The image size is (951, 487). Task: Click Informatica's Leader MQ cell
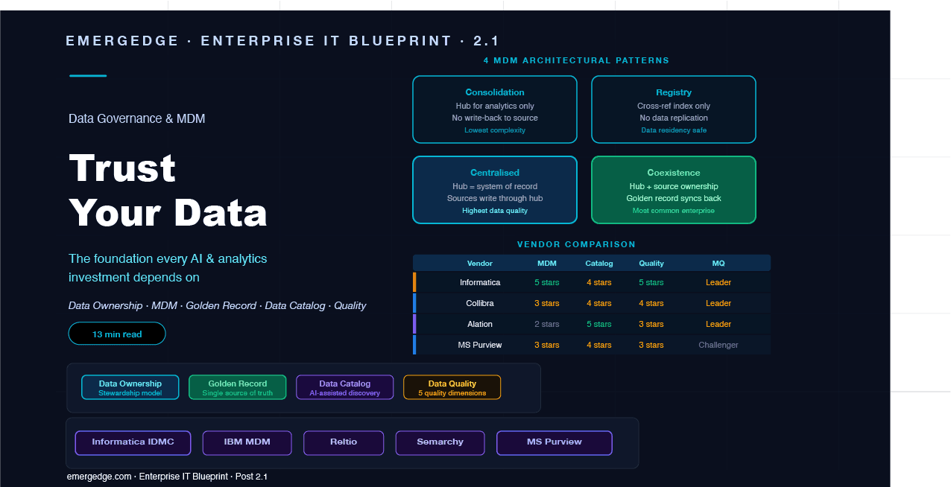[x=718, y=283]
